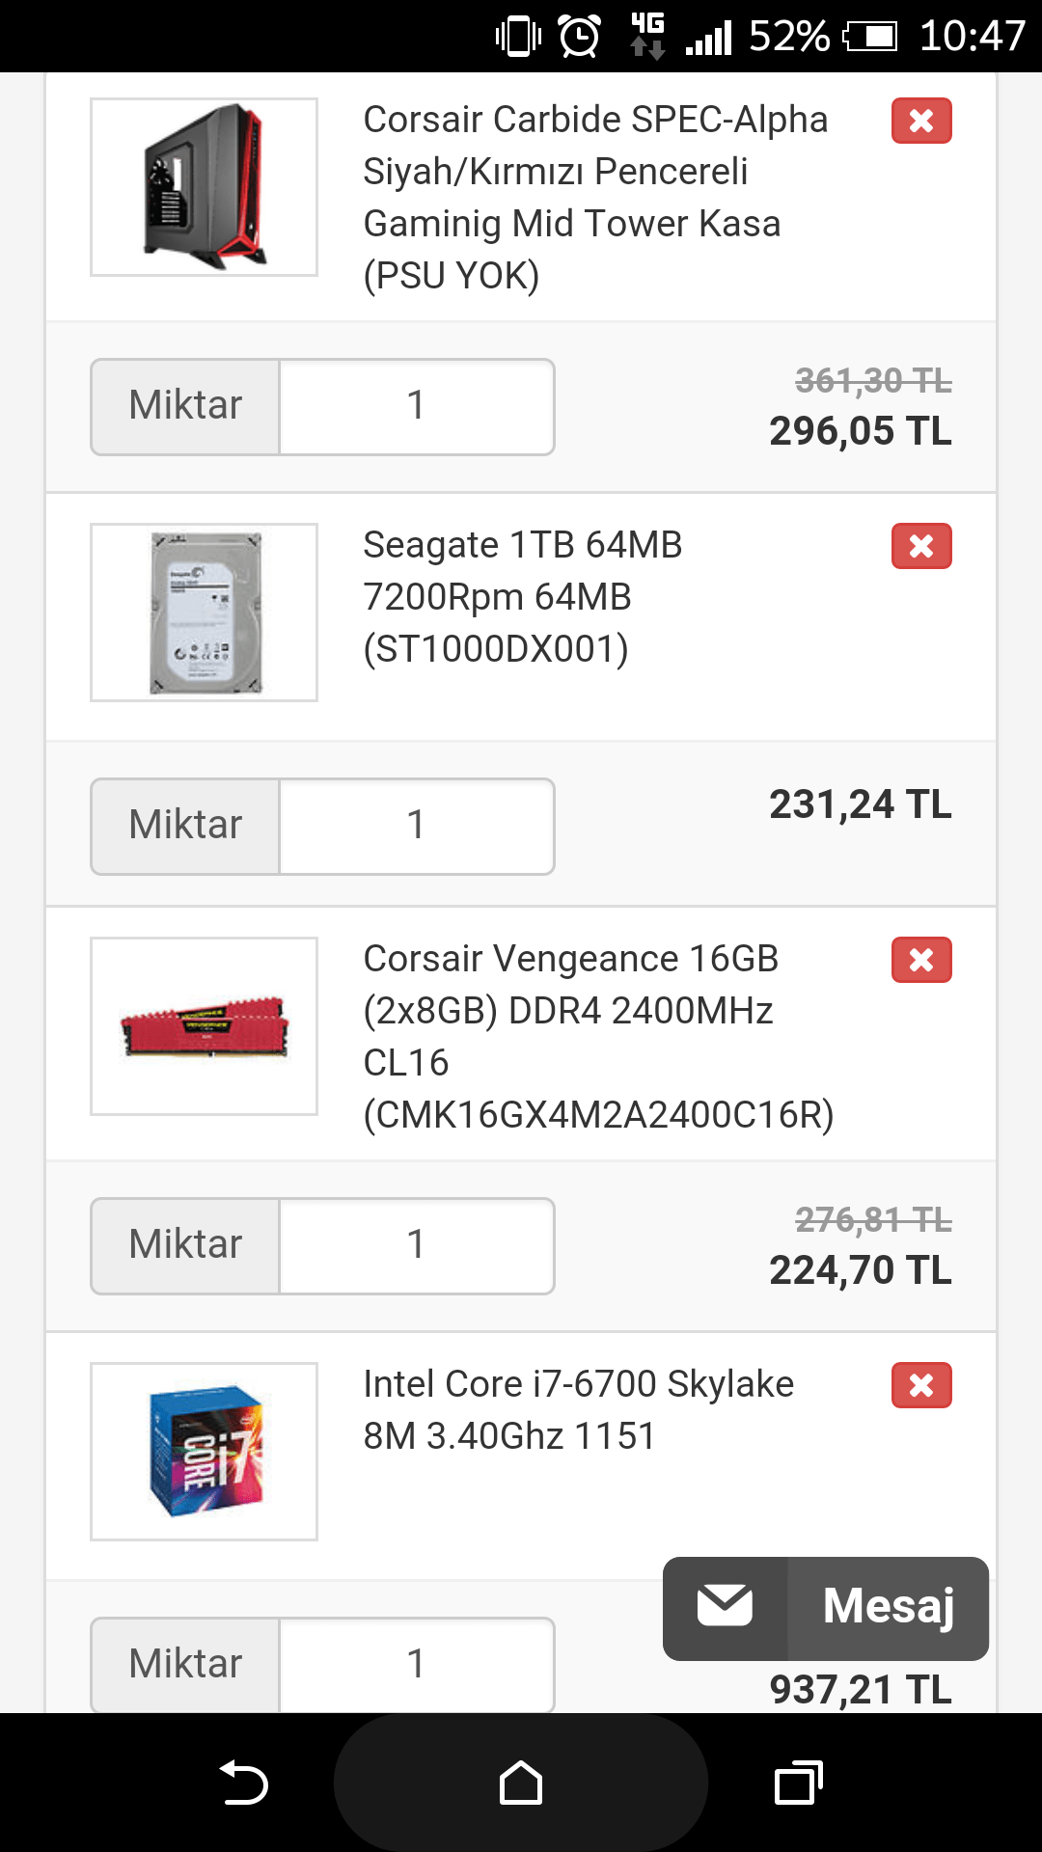
Task: Edit quantity field for Intel Core i7-6700
Action: pyautogui.click(x=416, y=1665)
